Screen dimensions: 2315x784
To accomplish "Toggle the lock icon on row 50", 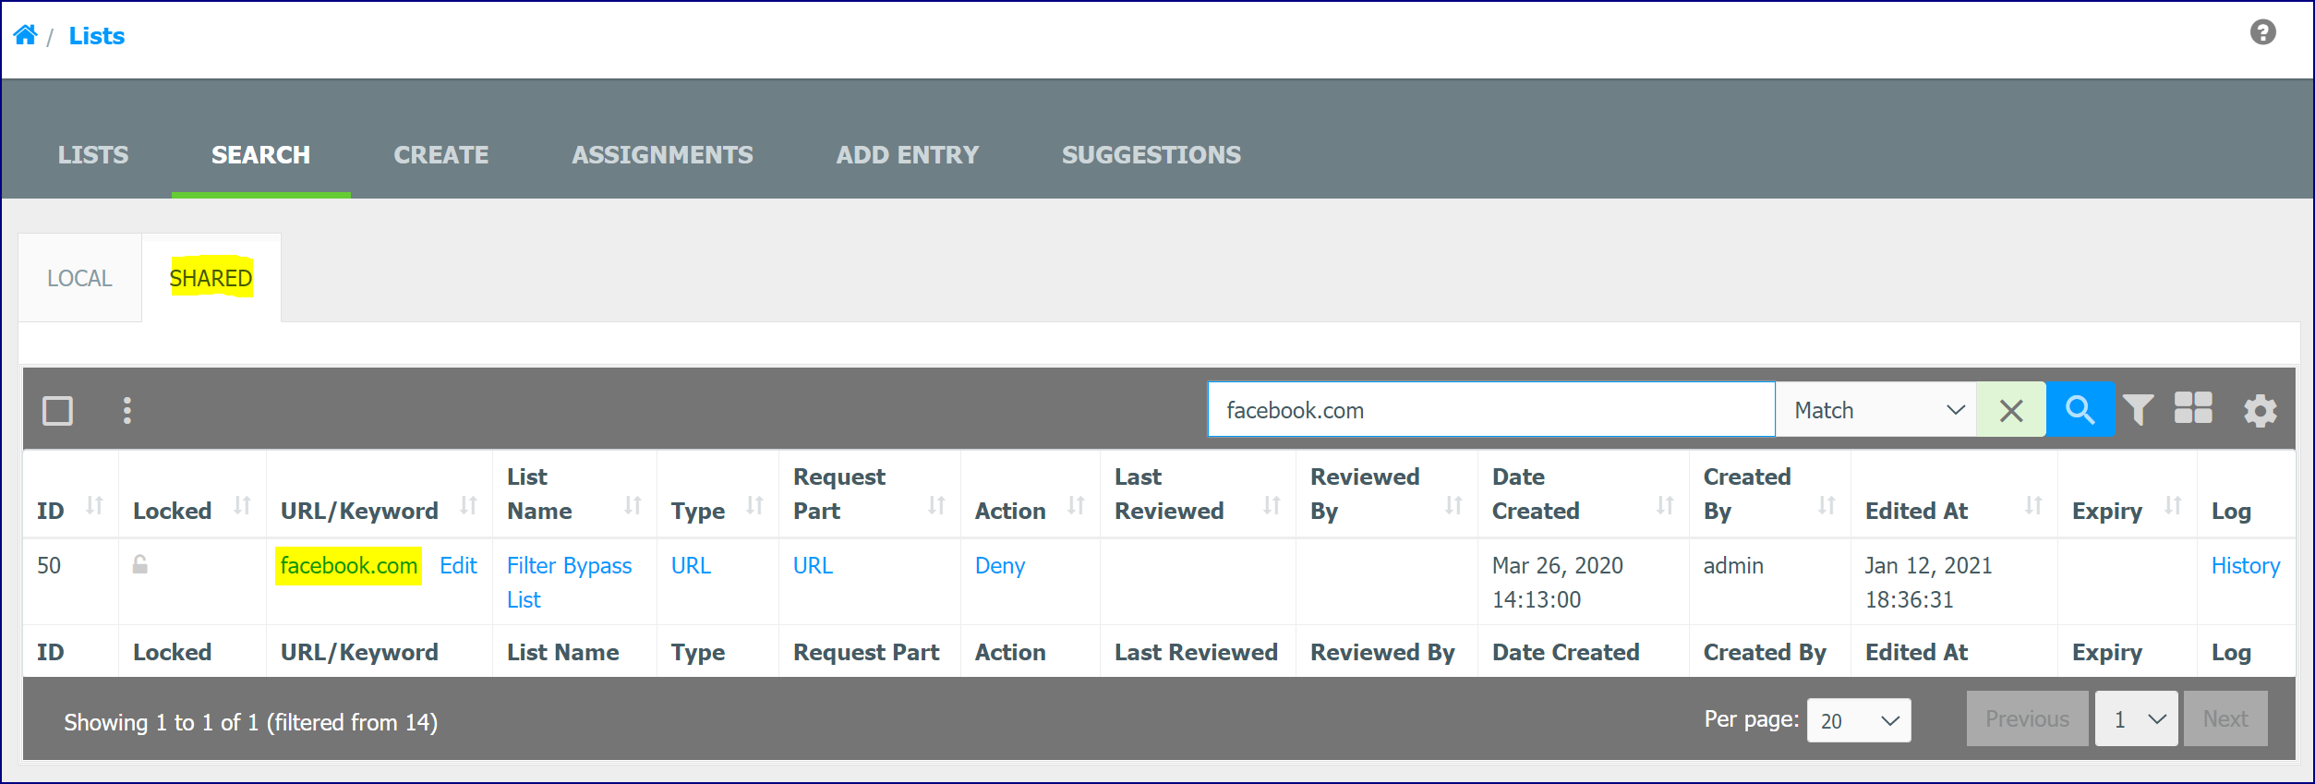I will click(140, 564).
